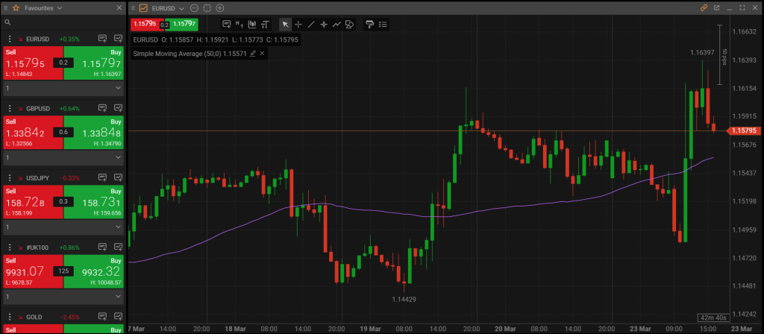Select the trend line drawing tool
764x334 pixels.
(311, 24)
